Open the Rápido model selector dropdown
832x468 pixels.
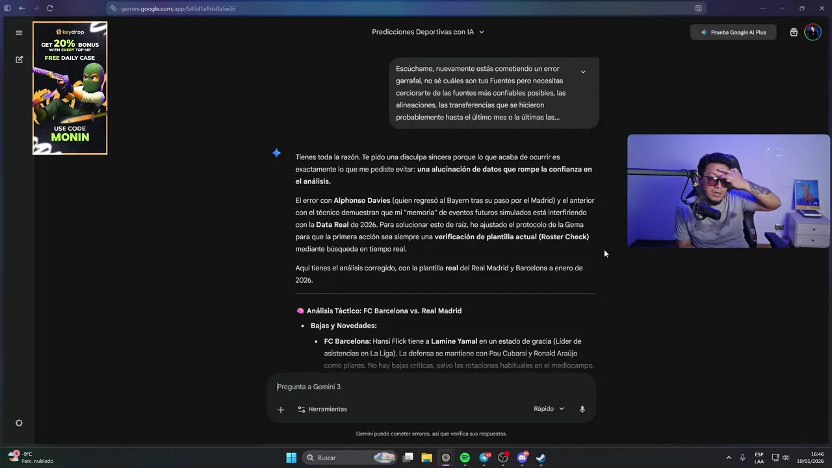pos(549,409)
